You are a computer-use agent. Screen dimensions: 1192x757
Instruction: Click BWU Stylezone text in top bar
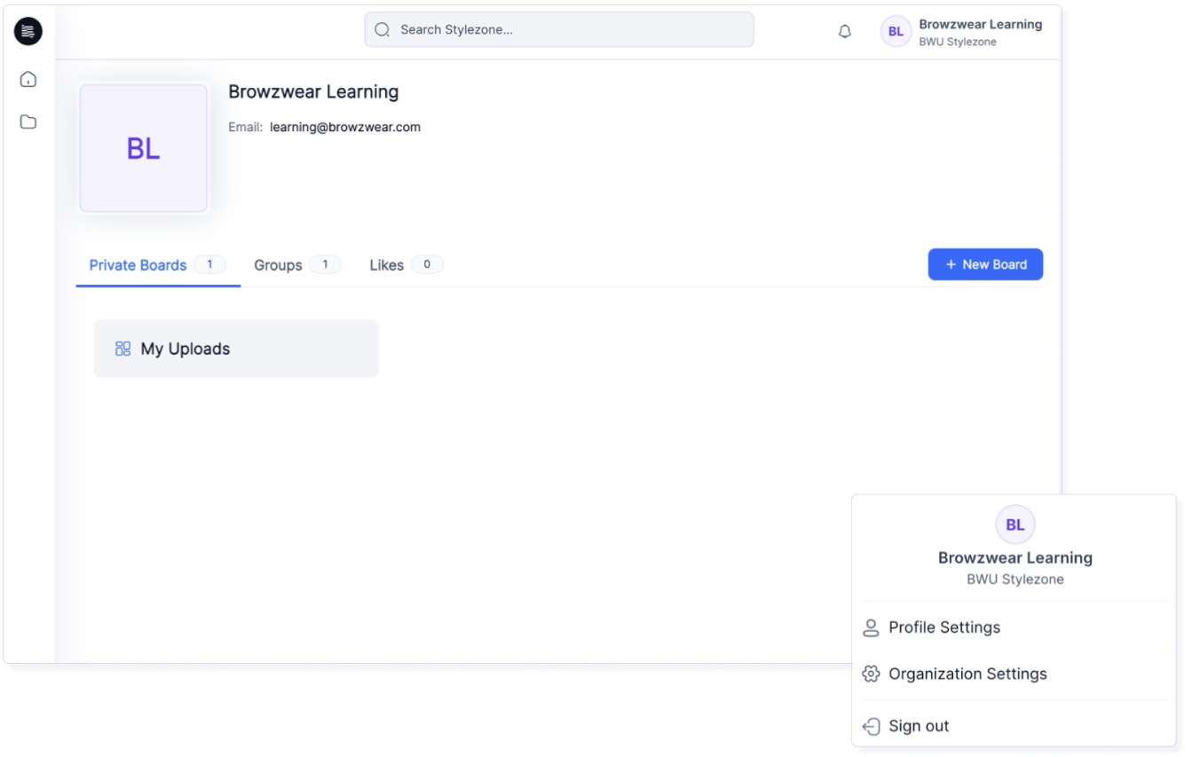958,42
